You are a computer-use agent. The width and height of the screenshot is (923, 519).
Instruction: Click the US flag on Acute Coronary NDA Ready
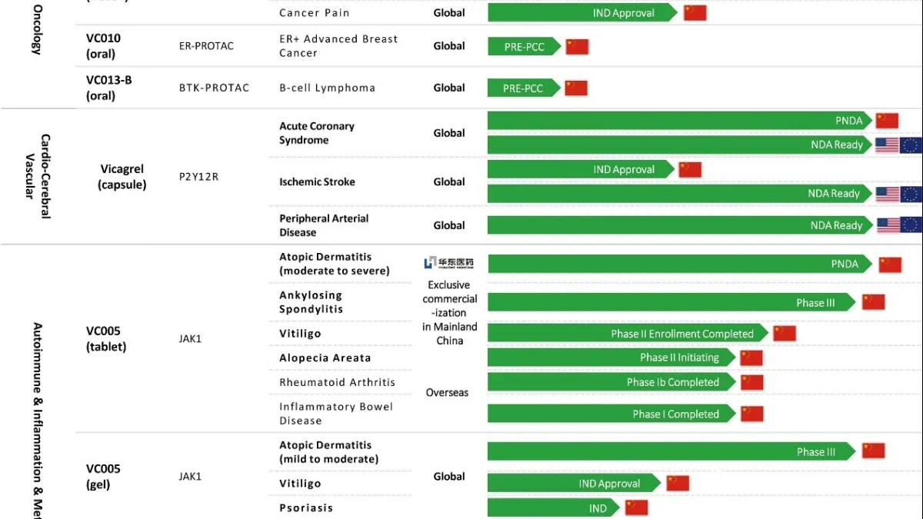tap(888, 145)
